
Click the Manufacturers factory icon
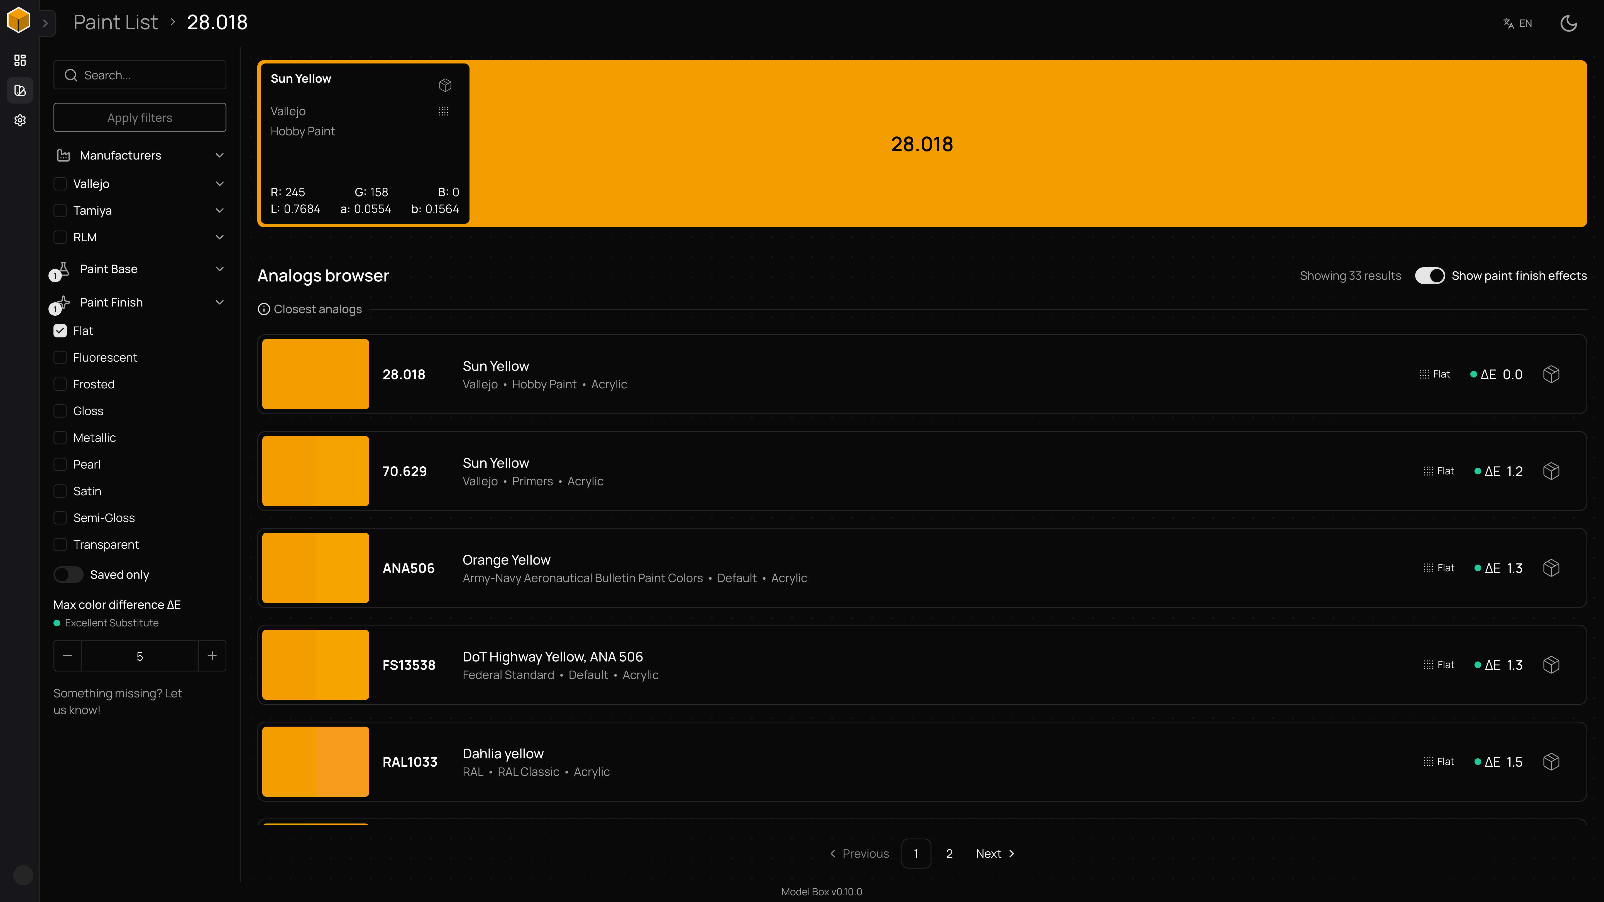point(63,155)
